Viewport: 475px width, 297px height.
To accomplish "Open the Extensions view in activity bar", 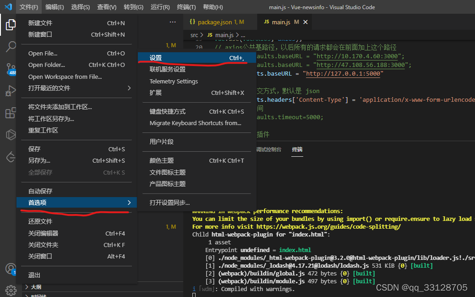I will coord(11,113).
